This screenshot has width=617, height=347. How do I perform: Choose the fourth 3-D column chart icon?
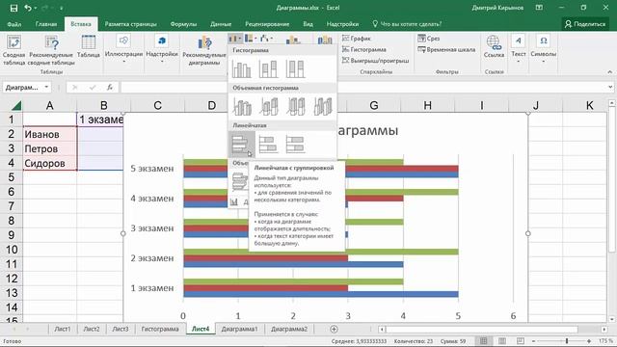coord(323,107)
